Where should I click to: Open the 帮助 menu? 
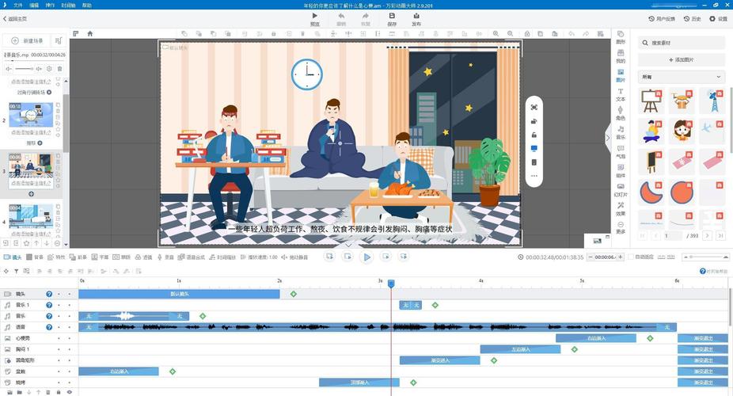pyautogui.click(x=87, y=5)
